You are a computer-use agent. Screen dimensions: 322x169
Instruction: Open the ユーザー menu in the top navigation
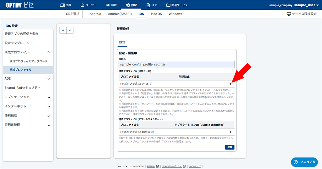click(88, 5)
